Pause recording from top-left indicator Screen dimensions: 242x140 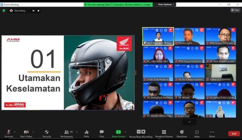pyautogui.click(x=33, y=11)
